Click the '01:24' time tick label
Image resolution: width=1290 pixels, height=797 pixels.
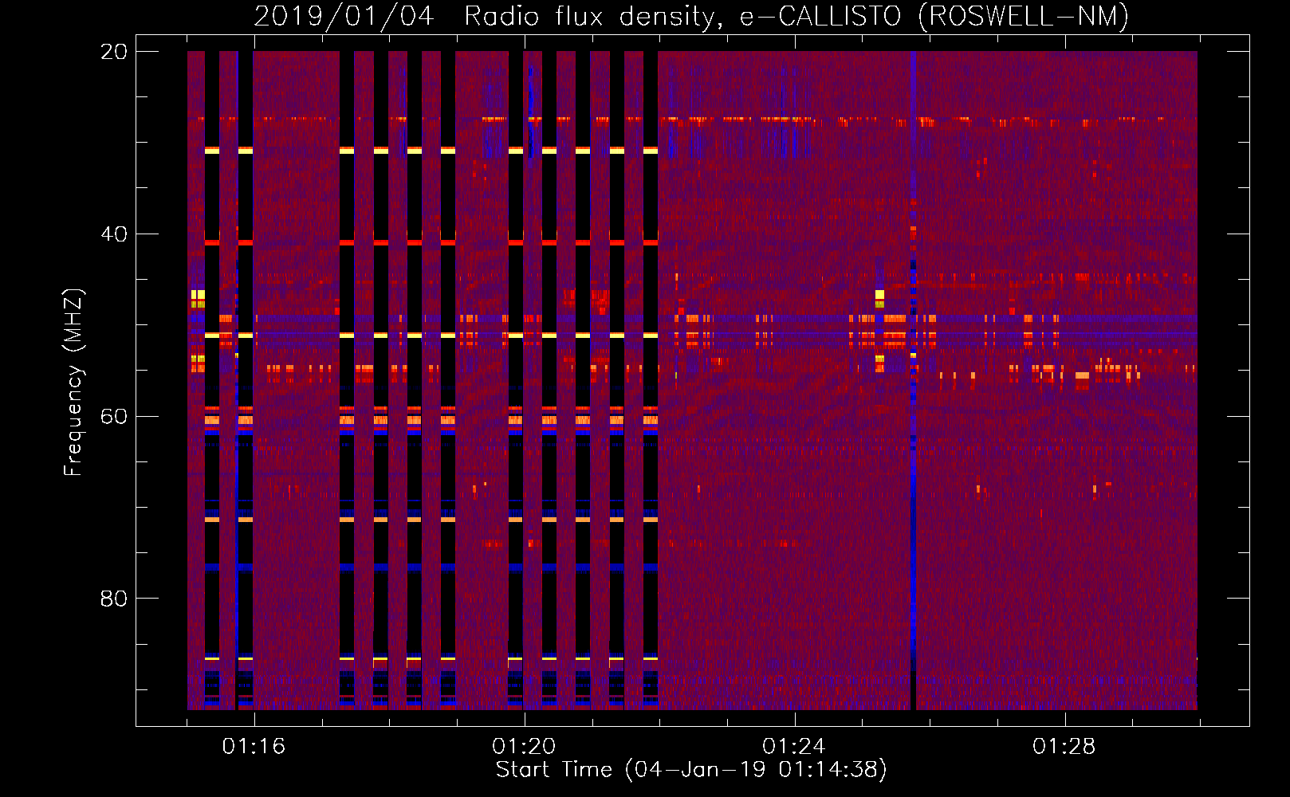point(794,747)
